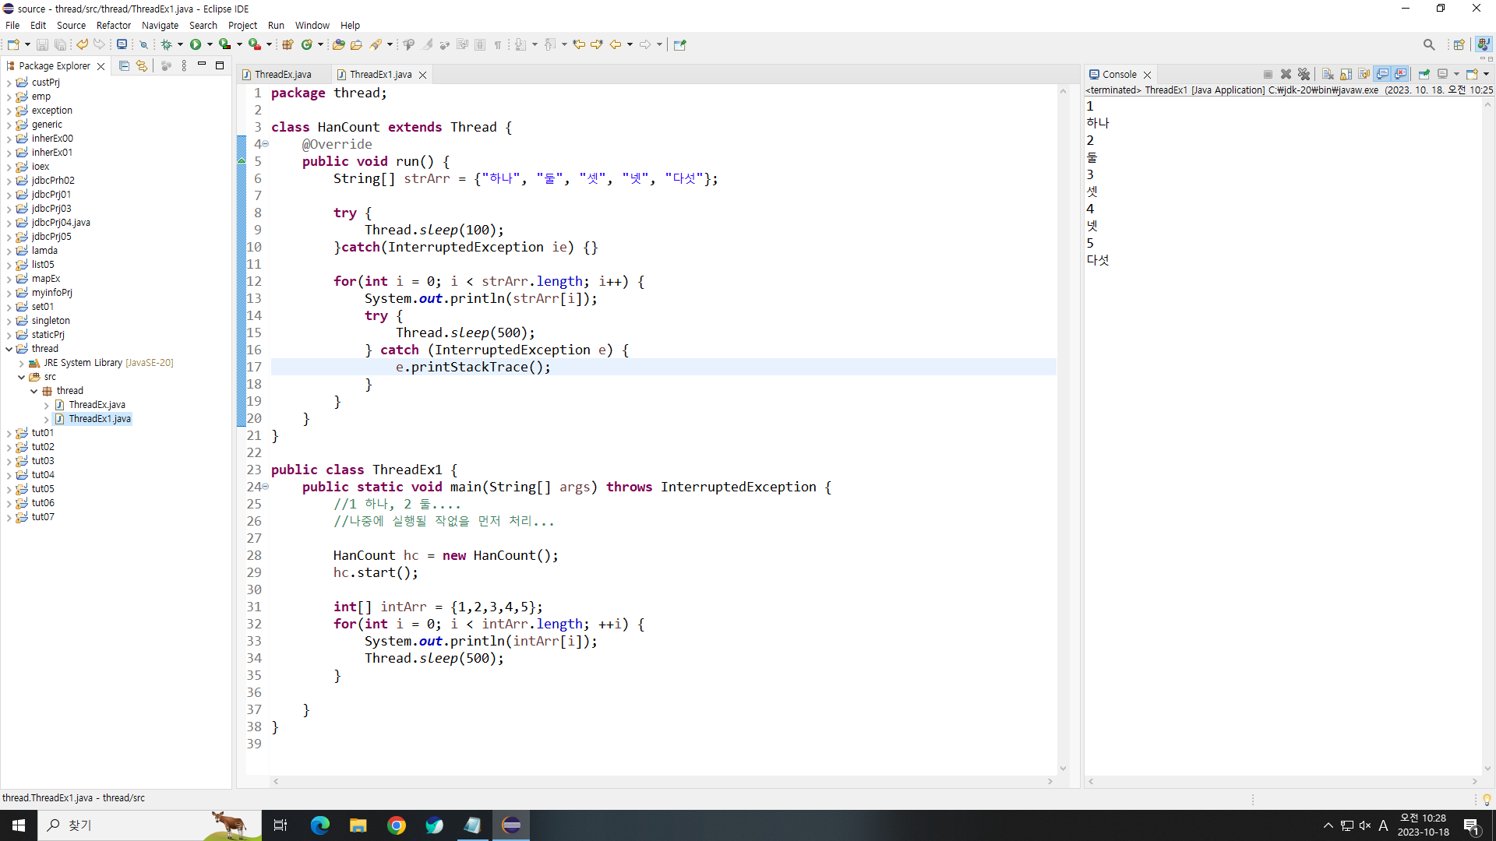The height and width of the screenshot is (841, 1496).
Task: Open the Refactor menu
Action: (113, 25)
